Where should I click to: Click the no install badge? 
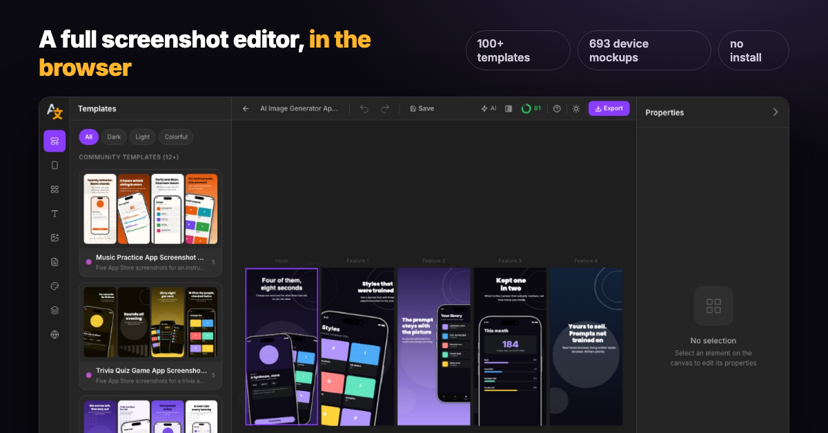[753, 50]
